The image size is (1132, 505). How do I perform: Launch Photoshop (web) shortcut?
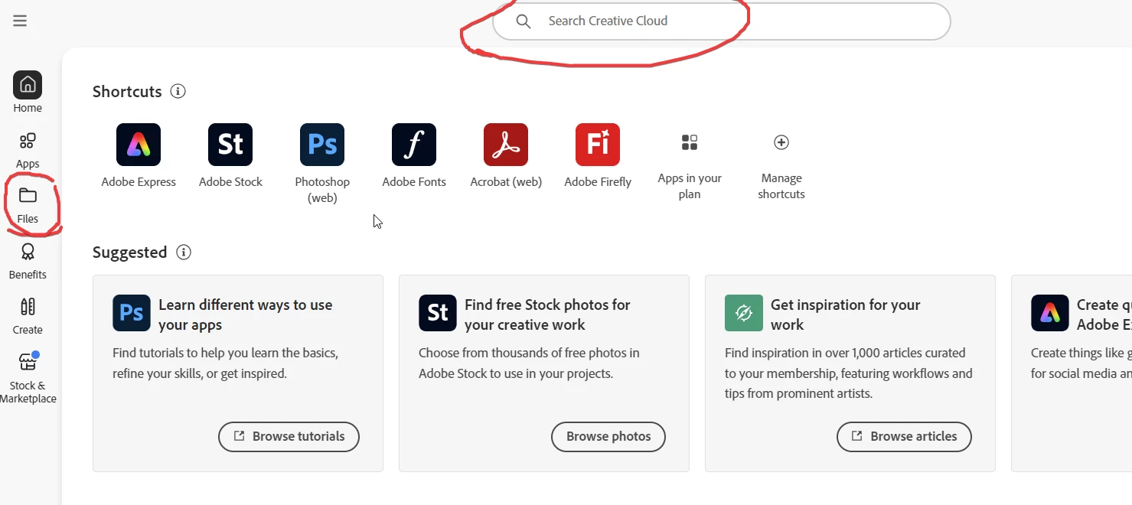pos(322,164)
